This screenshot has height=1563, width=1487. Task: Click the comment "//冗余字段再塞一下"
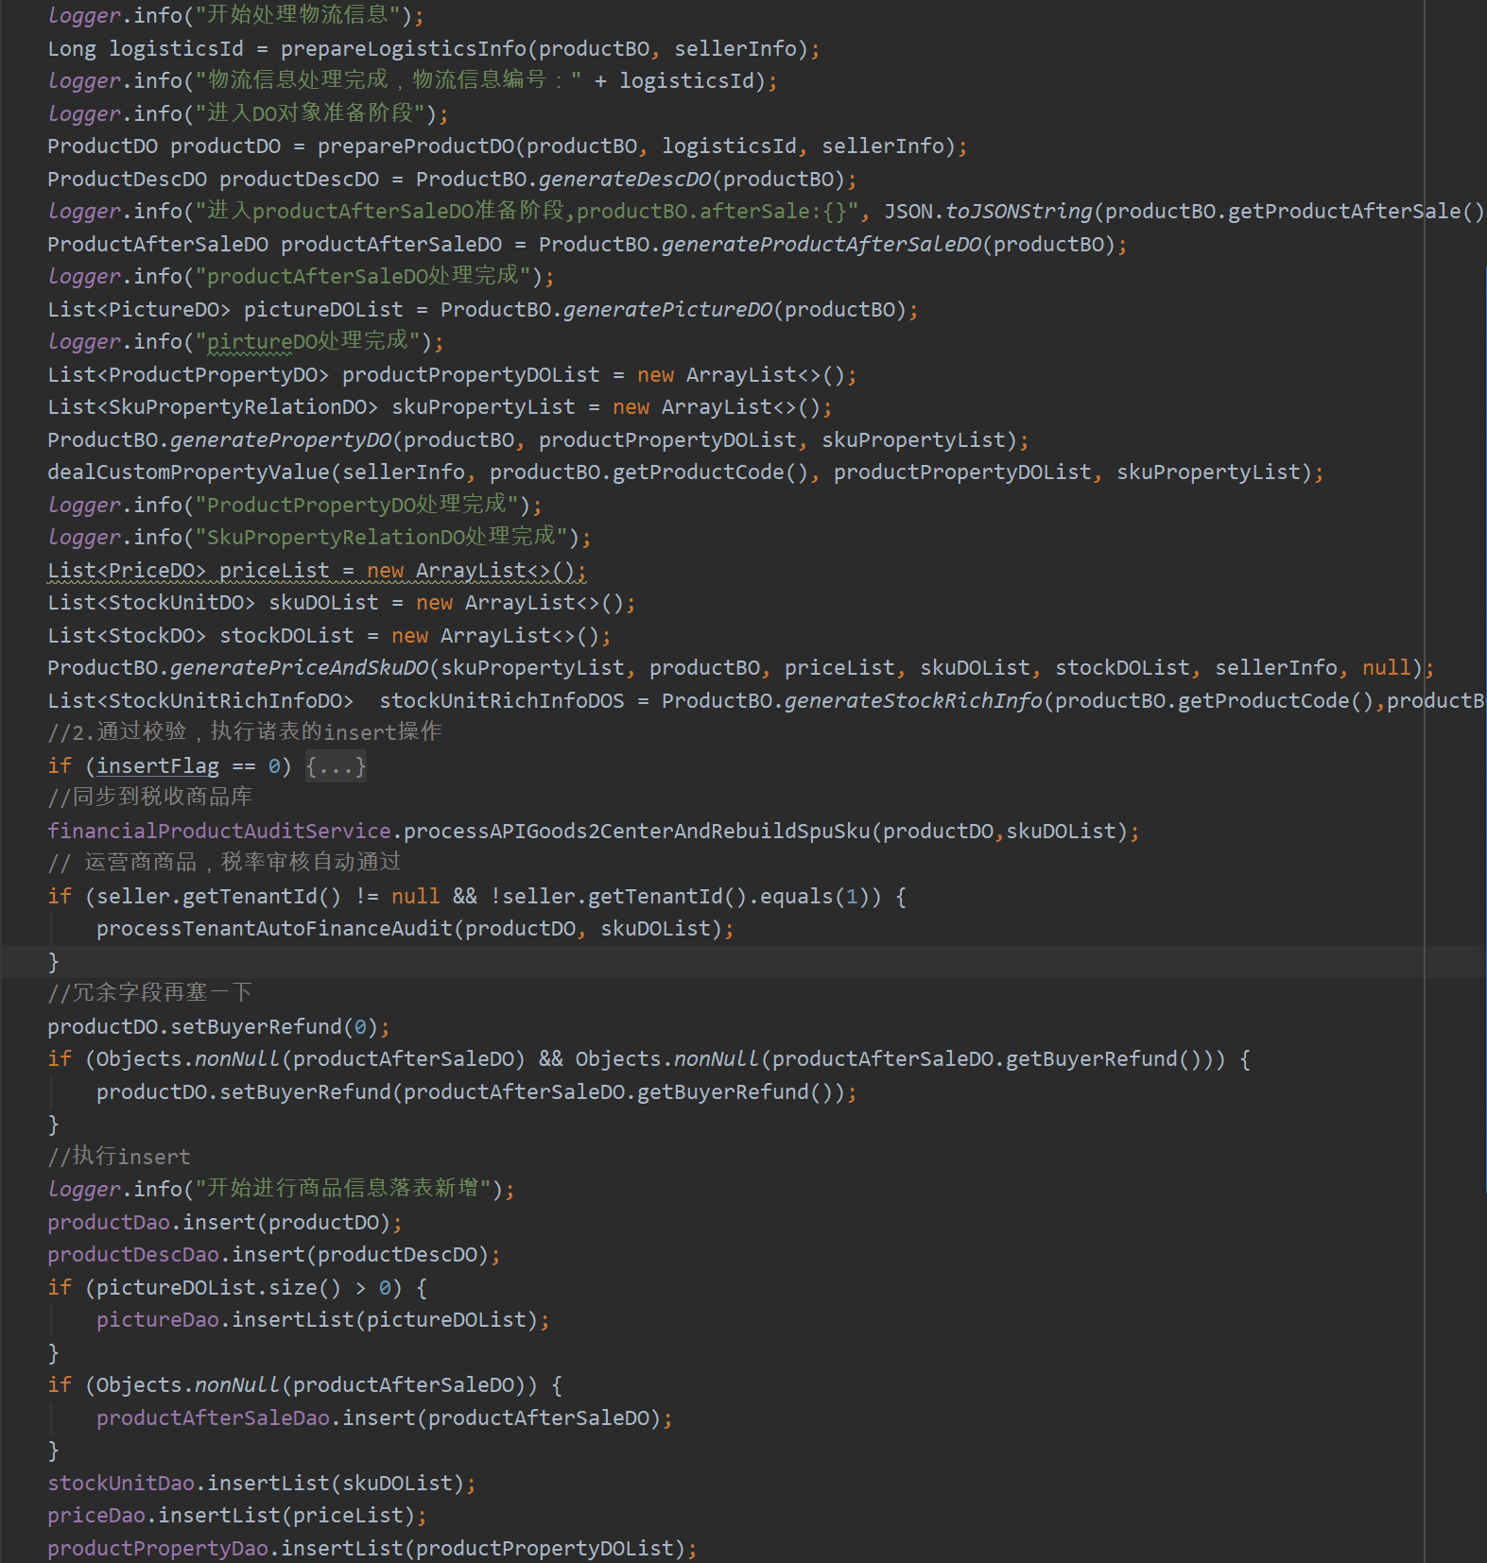[x=150, y=993]
